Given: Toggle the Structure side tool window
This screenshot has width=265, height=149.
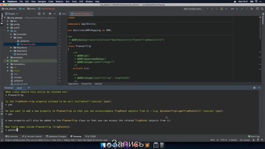Looking at the screenshot, I should point(2,125).
